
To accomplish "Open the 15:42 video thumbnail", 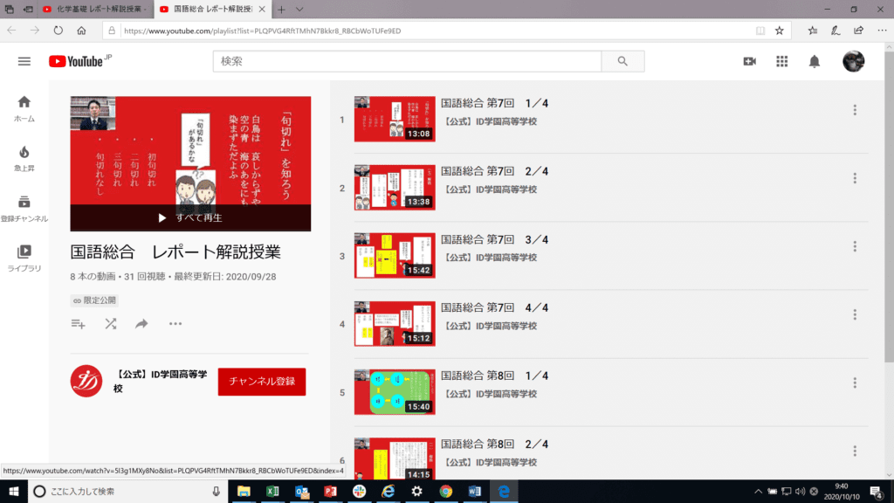I will click(x=395, y=256).
